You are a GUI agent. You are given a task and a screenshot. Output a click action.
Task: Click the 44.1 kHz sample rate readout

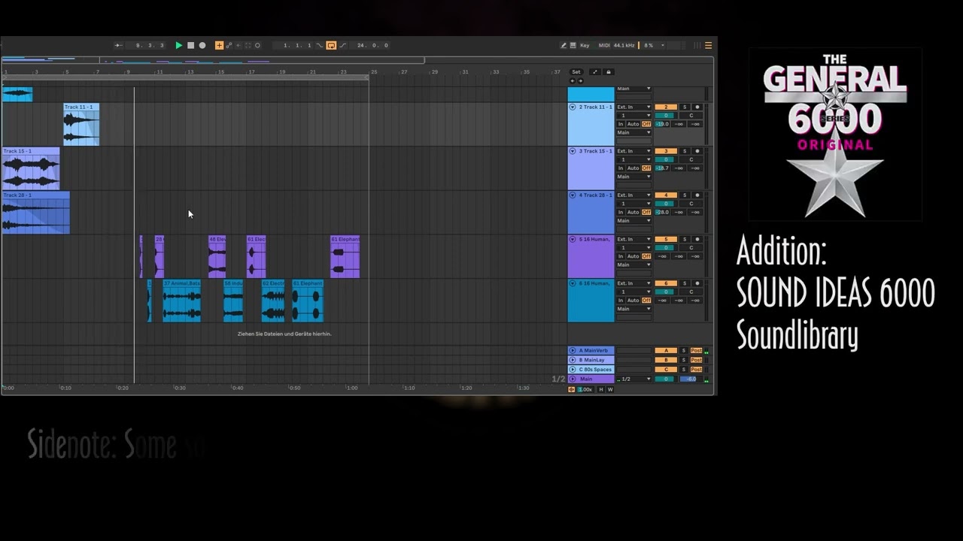coord(624,45)
